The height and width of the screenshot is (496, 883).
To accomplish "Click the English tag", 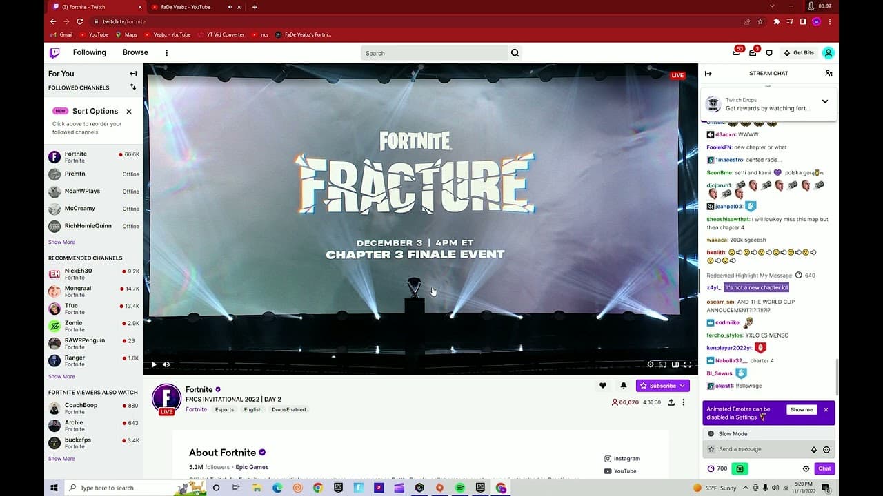I will (x=253, y=409).
